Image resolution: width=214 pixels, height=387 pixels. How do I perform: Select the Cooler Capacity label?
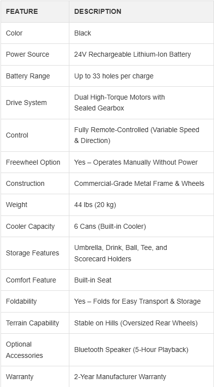point(31,227)
